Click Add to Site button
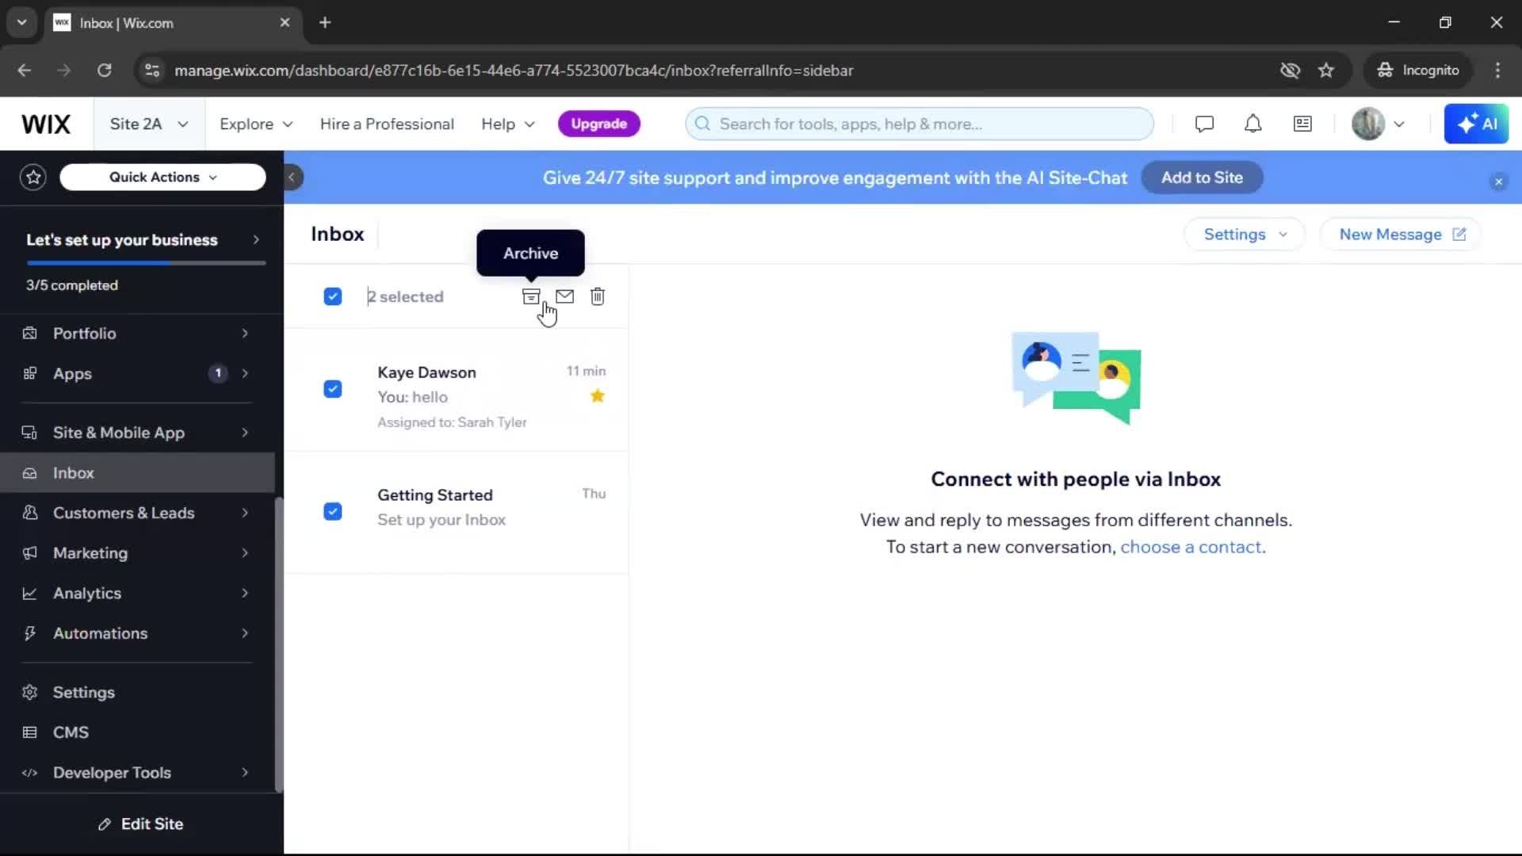This screenshot has height=856, width=1522. [x=1202, y=178]
